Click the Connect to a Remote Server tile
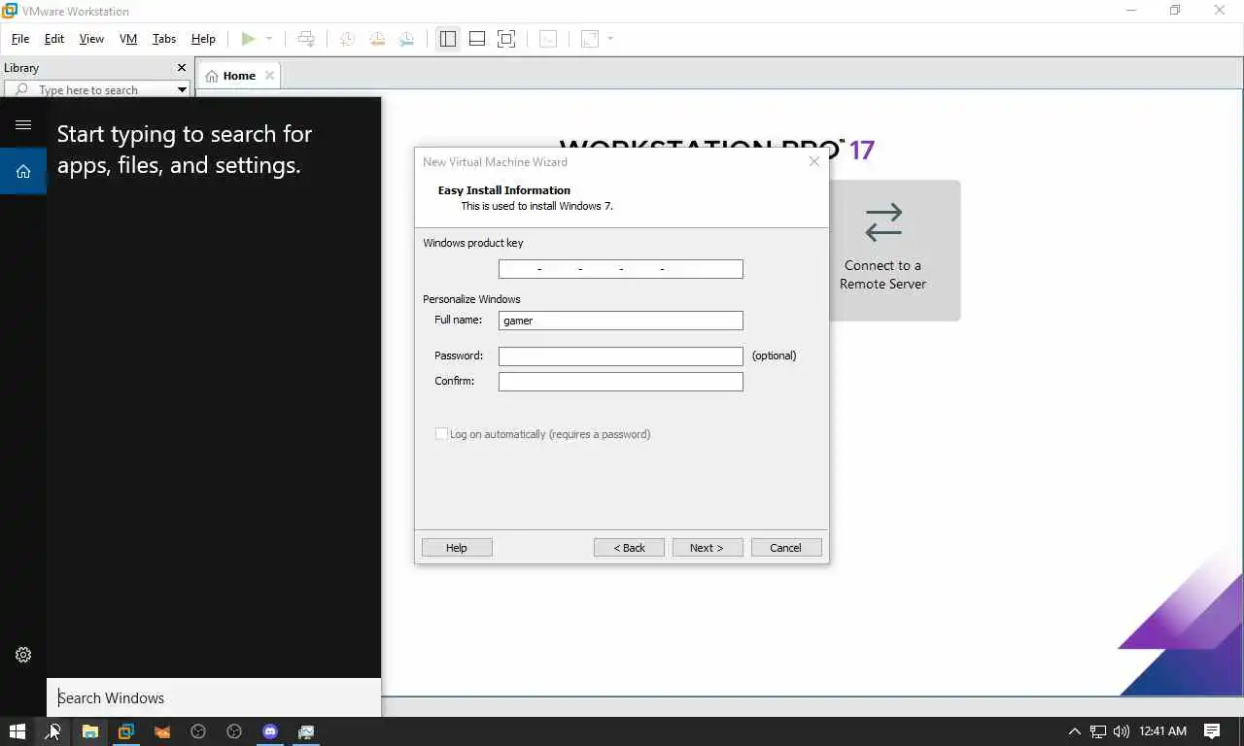Image resolution: width=1244 pixels, height=746 pixels. click(883, 250)
